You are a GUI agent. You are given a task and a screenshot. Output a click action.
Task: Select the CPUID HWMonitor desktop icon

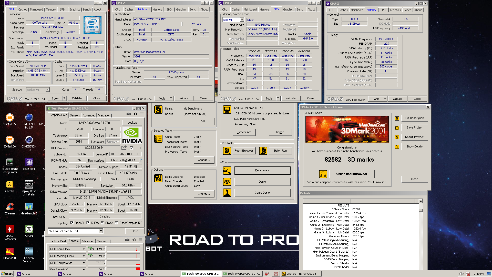[10, 233]
